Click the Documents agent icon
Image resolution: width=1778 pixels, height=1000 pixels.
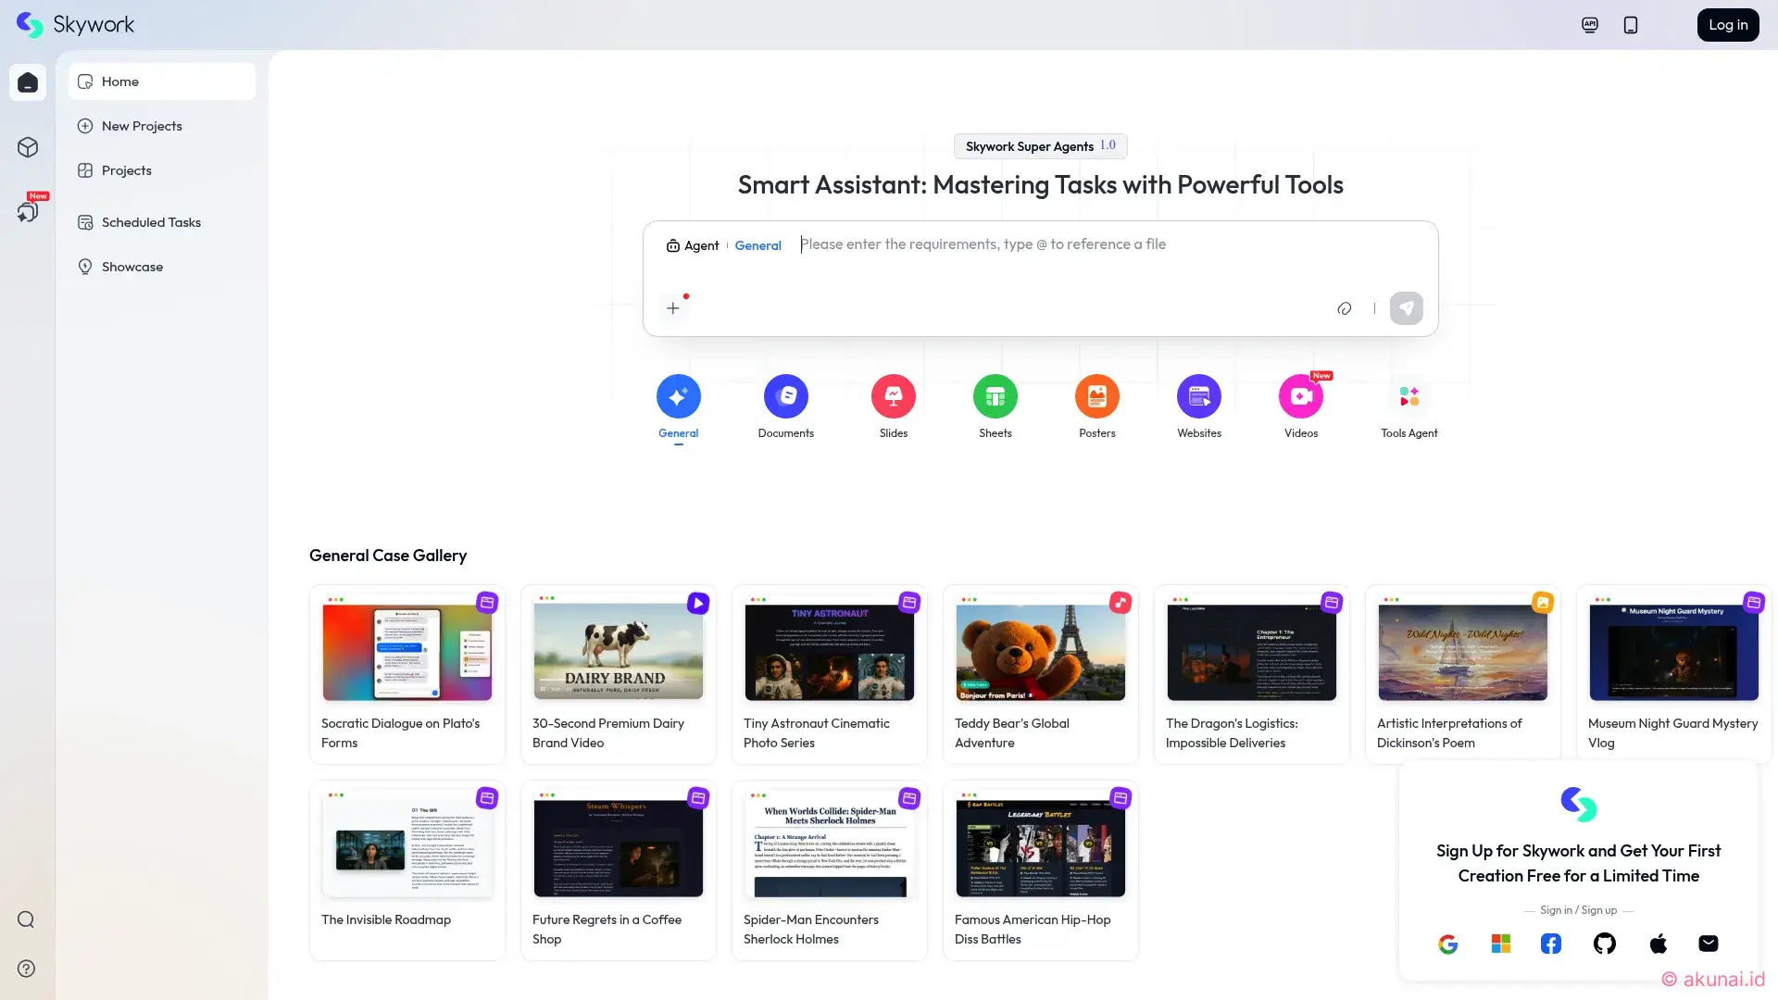(x=785, y=397)
